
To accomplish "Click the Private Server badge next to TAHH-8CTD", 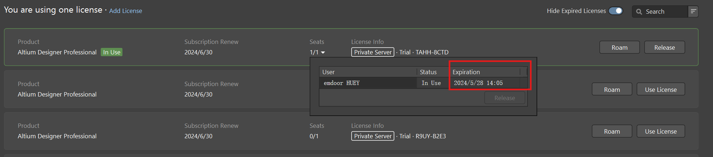I will click(x=373, y=52).
